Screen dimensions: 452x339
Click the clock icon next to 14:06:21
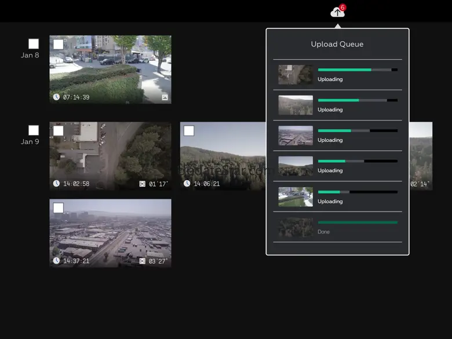[x=187, y=184]
